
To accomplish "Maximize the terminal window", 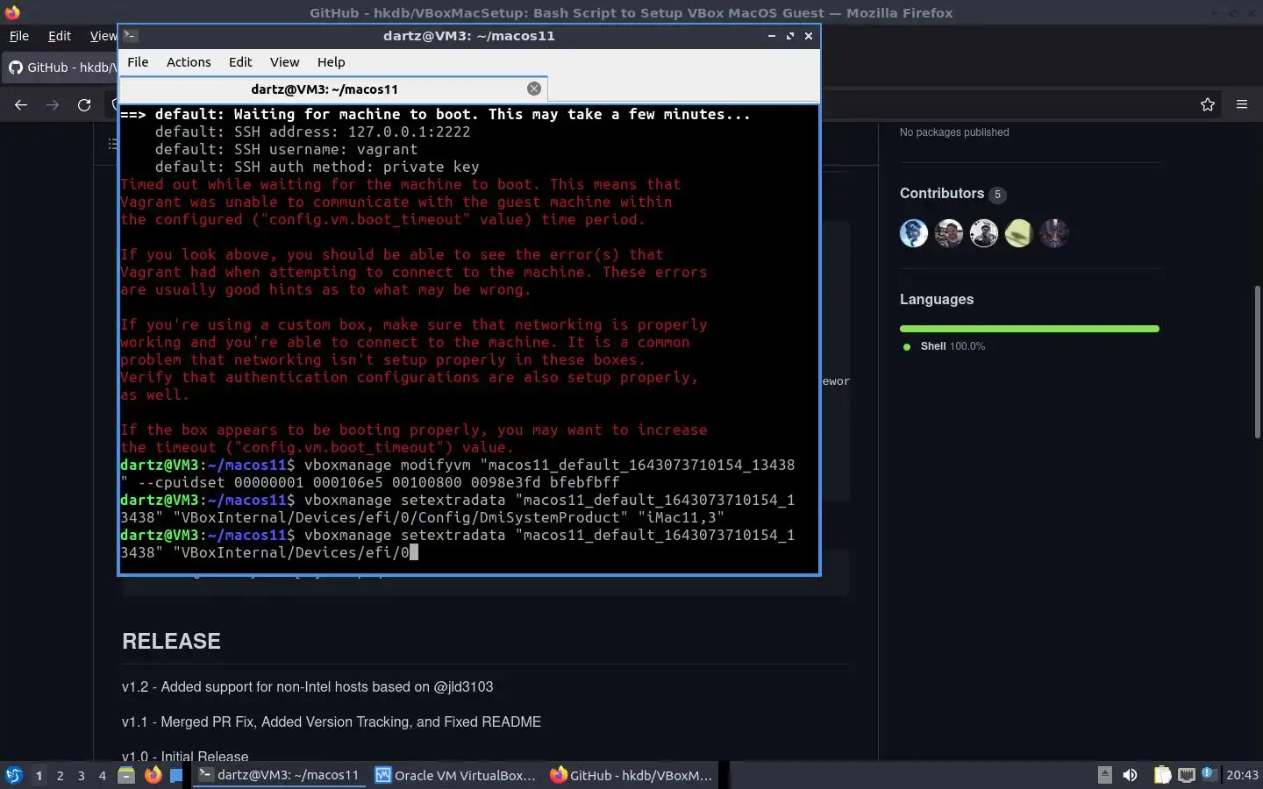I will coord(790,36).
